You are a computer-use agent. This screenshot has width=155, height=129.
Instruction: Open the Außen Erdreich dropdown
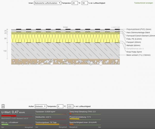coord(41,106)
